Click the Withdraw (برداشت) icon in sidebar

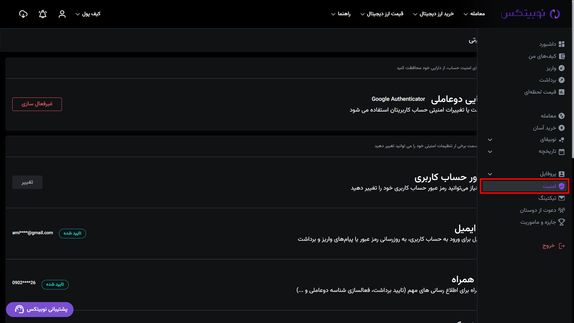pos(562,80)
